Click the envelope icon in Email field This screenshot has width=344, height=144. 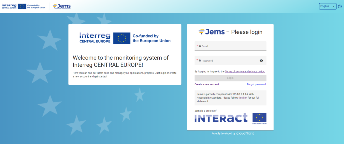200,46
